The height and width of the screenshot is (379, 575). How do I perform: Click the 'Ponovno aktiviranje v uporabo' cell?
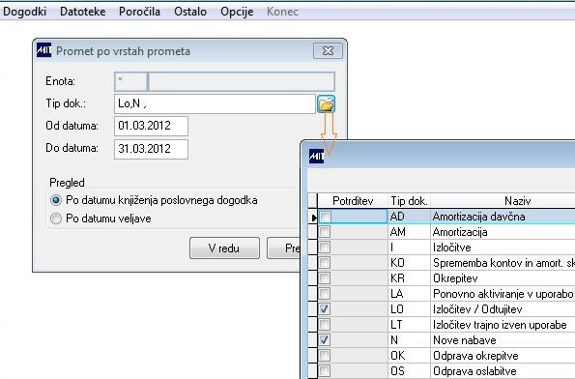click(x=503, y=294)
